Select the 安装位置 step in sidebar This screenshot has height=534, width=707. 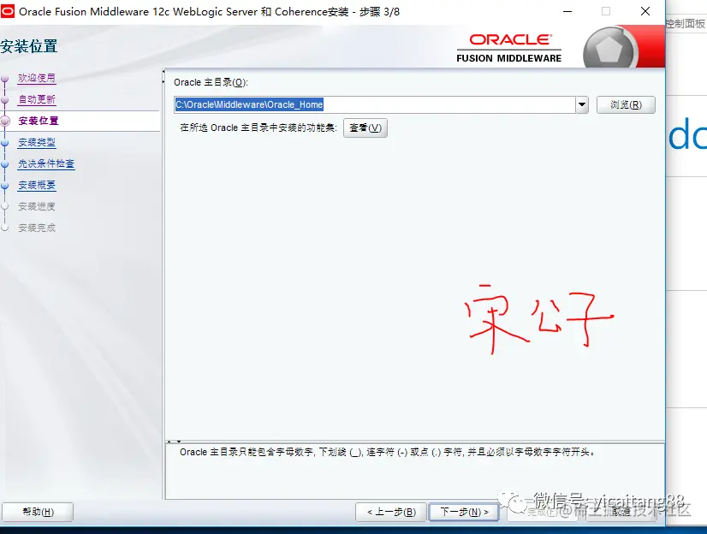pos(39,121)
